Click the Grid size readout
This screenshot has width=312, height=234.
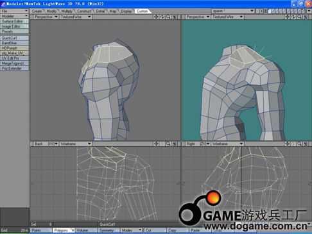(x=14, y=230)
